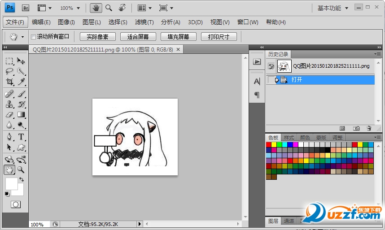Select the Eyedropper tool
This screenshot has width=385, height=230.
click(21, 82)
